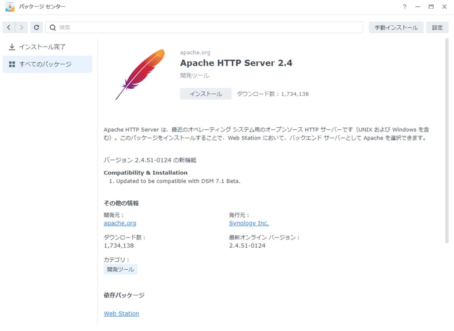Viewport: 454px width, 331px height.
Task: Click the version 2.4.51-0124 value
Action: tap(247, 246)
